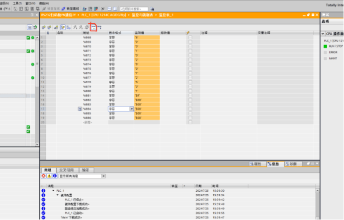344x220 pixels.
Task: Click the binoculars search icon
Action: click(x=152, y=9)
